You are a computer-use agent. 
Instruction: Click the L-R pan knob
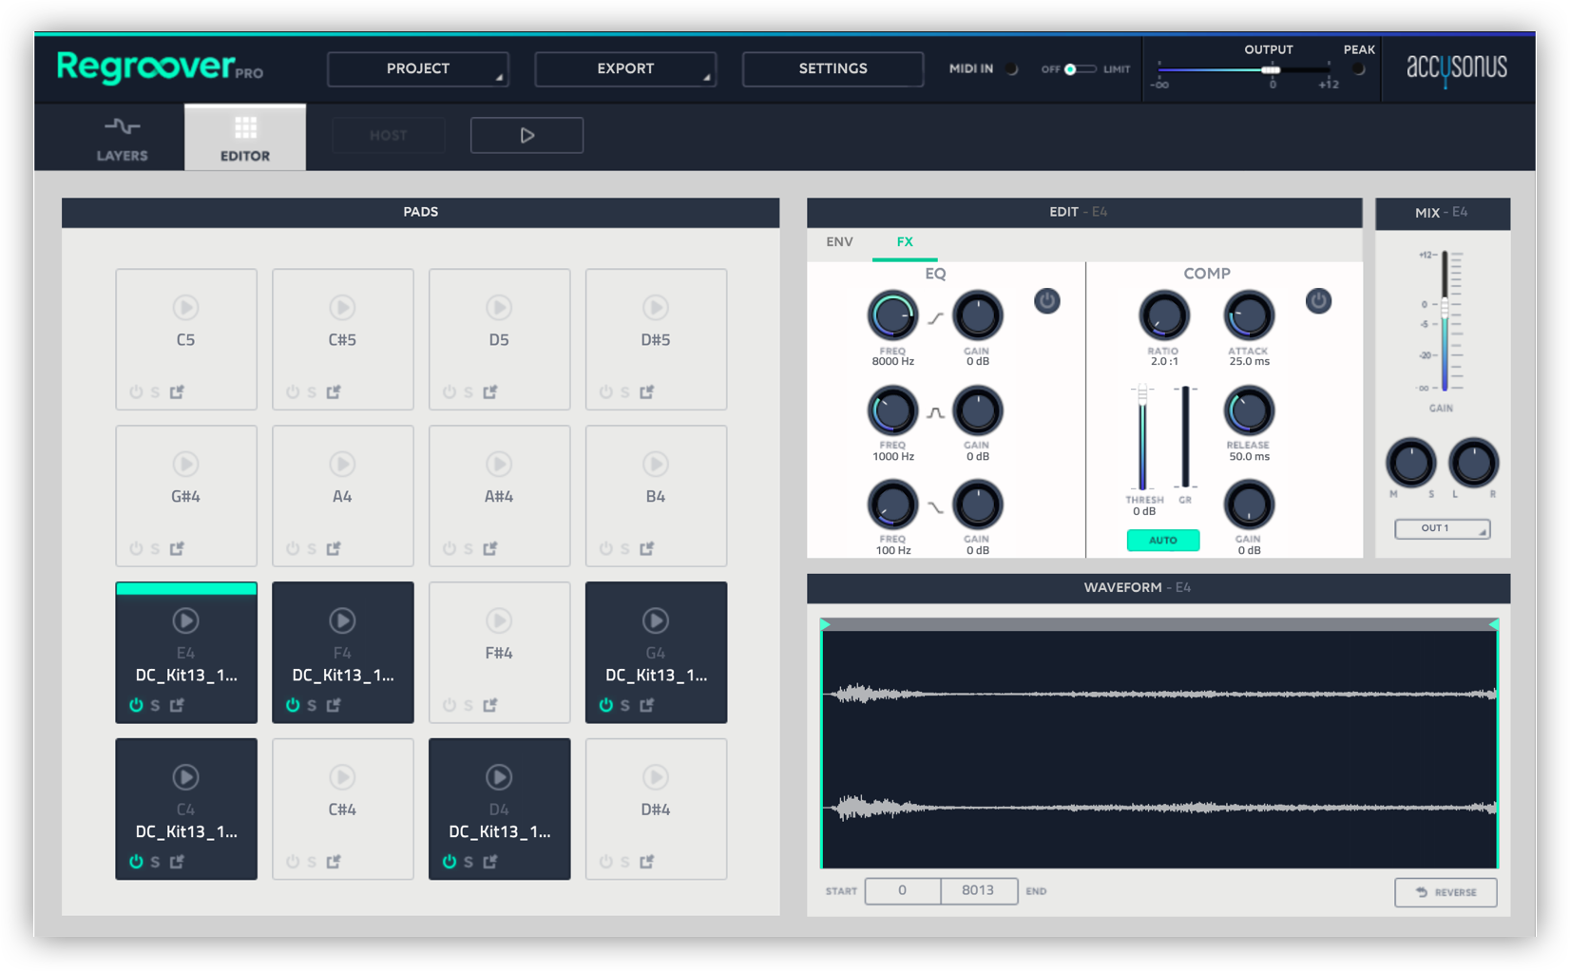click(x=1473, y=464)
